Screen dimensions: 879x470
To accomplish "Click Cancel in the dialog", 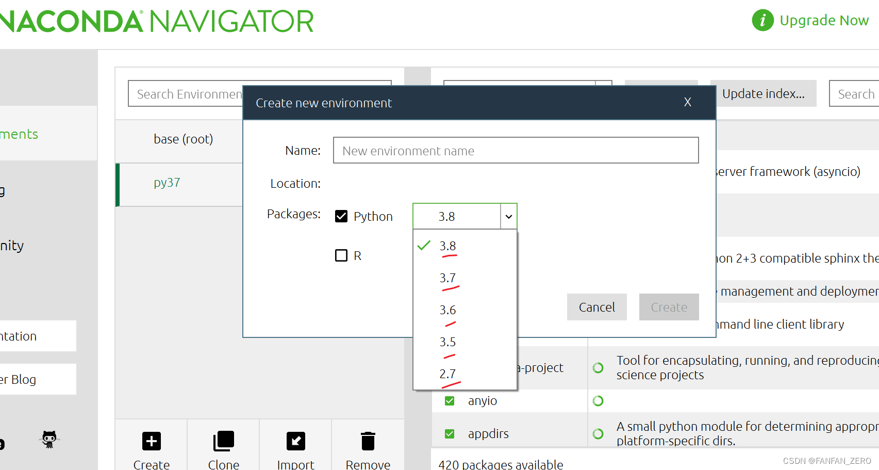I will pyautogui.click(x=597, y=307).
